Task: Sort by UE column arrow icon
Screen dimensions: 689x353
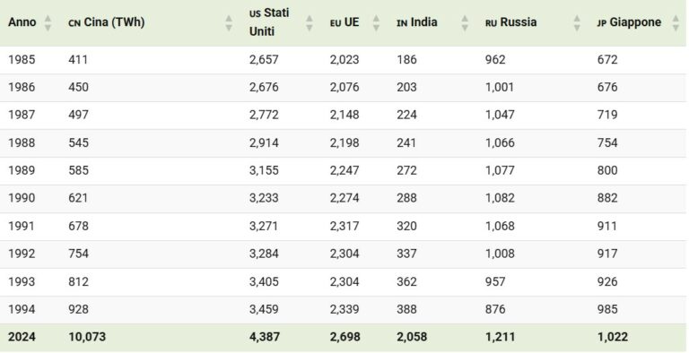Action: tap(376, 22)
